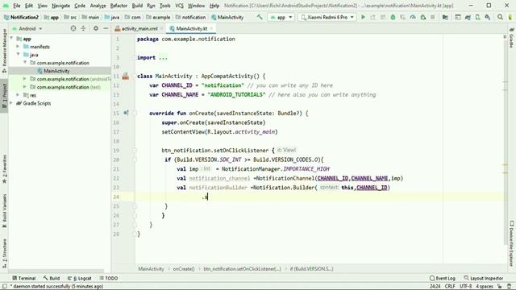The height and width of the screenshot is (290, 516).
Task: Open Resource Manager side tab
Action: click(4, 51)
